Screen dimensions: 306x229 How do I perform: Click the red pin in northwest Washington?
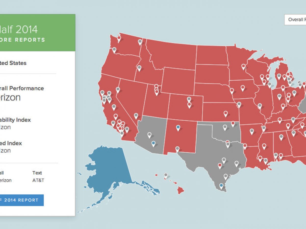[x=119, y=38]
